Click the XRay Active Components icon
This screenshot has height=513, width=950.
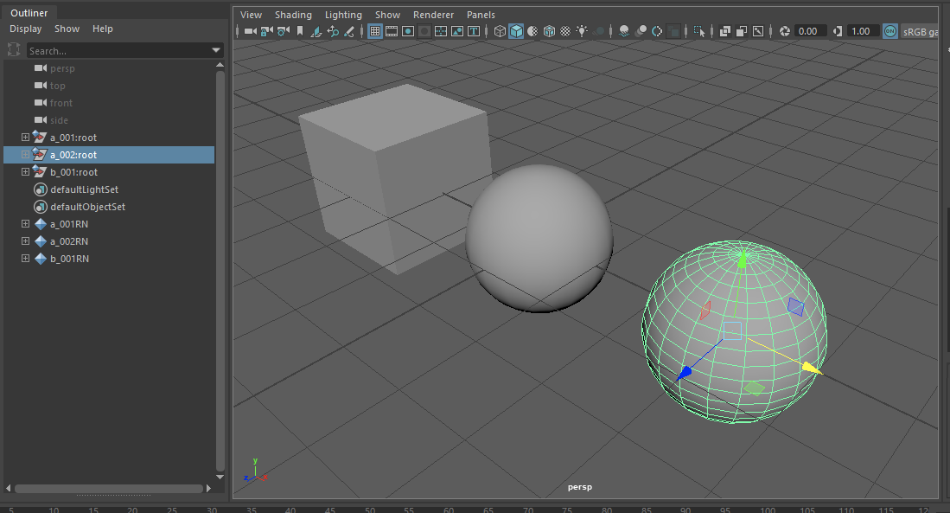[742, 31]
